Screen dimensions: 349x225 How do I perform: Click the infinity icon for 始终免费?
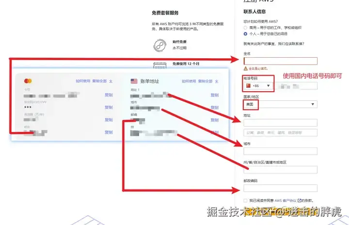pyautogui.click(x=160, y=46)
